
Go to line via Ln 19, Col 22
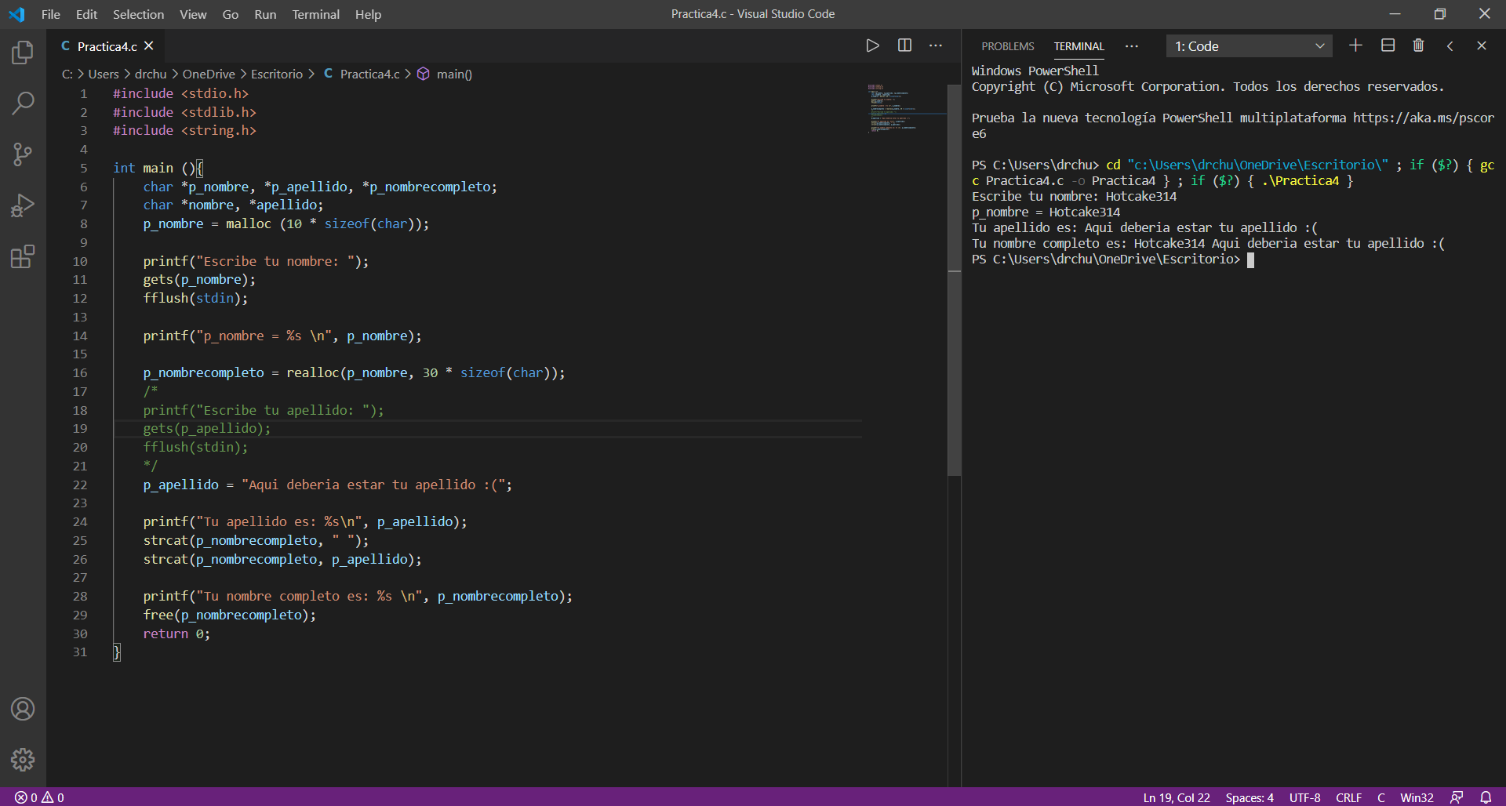pyautogui.click(x=1176, y=797)
